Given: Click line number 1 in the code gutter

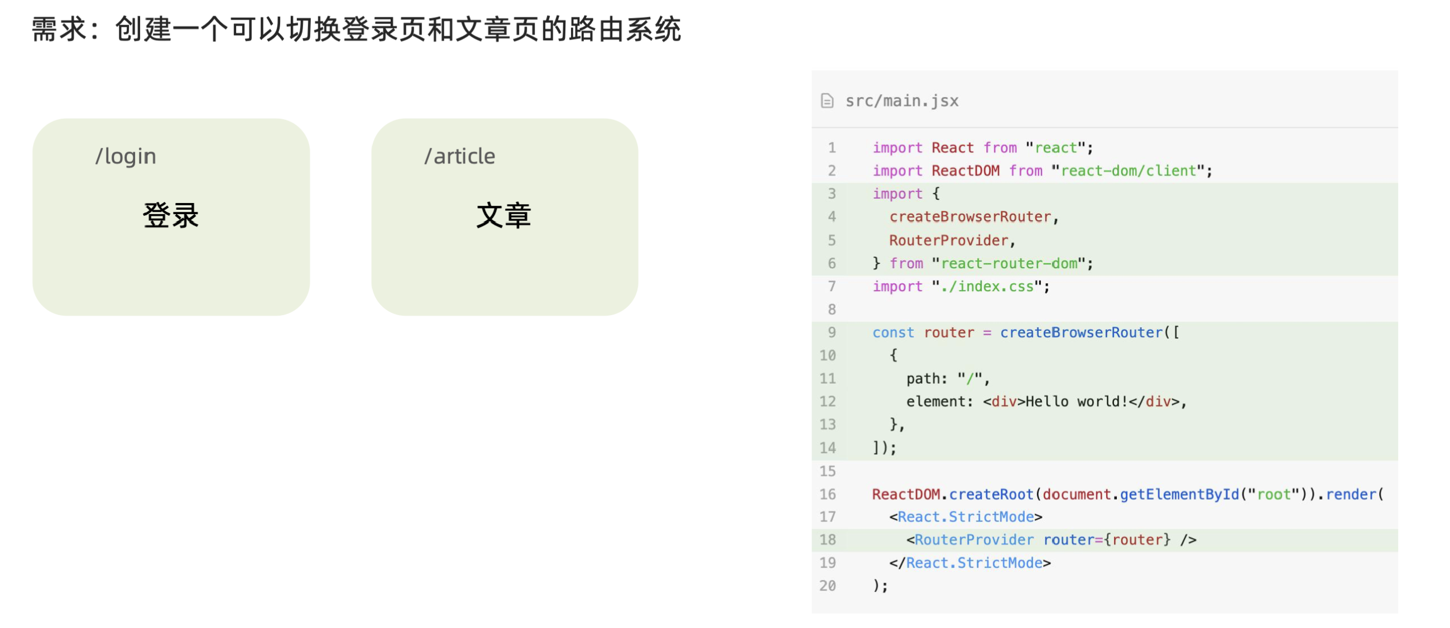Looking at the screenshot, I should pos(832,147).
